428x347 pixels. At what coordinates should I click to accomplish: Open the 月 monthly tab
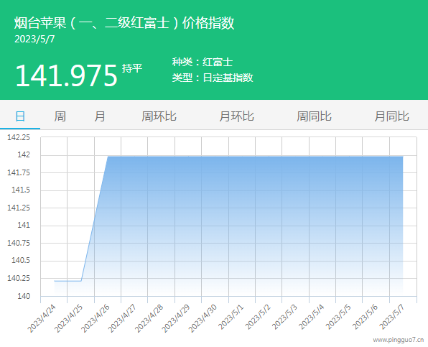click(x=100, y=116)
